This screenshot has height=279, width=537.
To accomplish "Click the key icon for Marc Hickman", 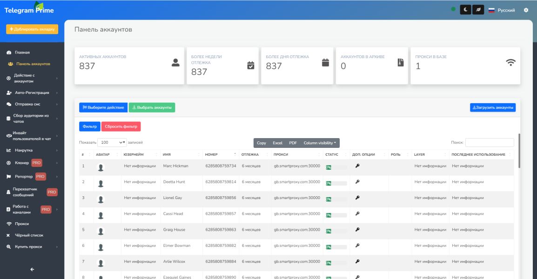I will coord(357,166).
